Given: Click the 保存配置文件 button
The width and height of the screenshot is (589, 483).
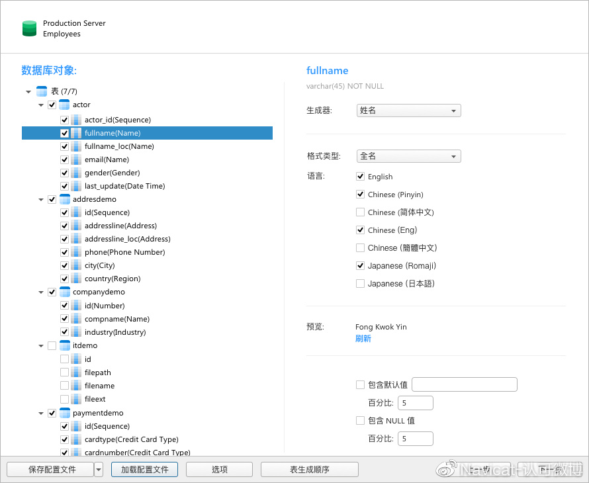Looking at the screenshot, I should (50, 470).
